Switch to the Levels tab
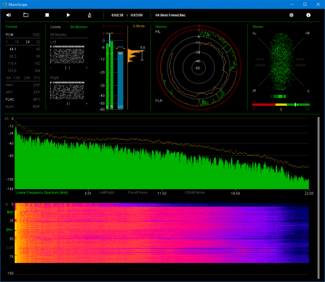 click(55, 27)
